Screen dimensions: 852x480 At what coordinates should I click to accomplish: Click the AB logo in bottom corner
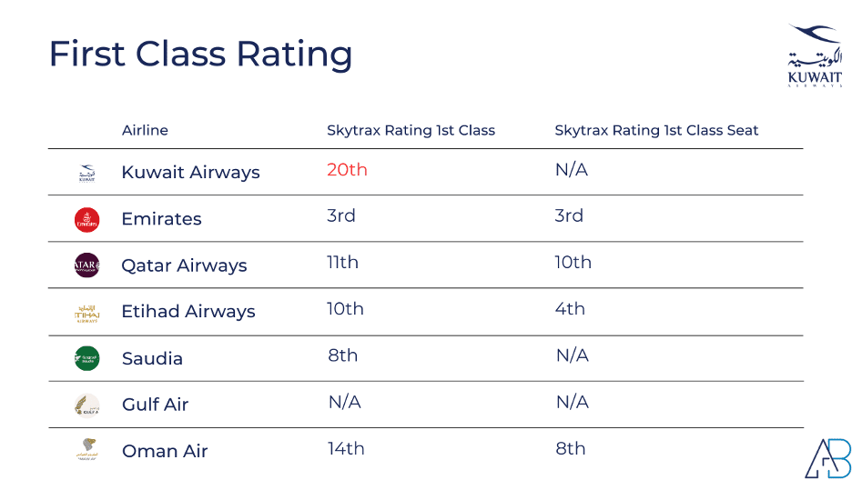[x=827, y=458]
